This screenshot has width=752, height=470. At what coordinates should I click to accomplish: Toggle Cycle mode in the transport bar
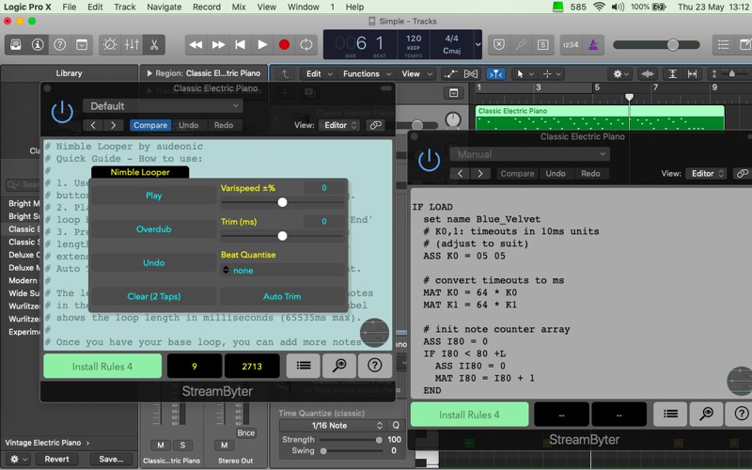[306, 44]
